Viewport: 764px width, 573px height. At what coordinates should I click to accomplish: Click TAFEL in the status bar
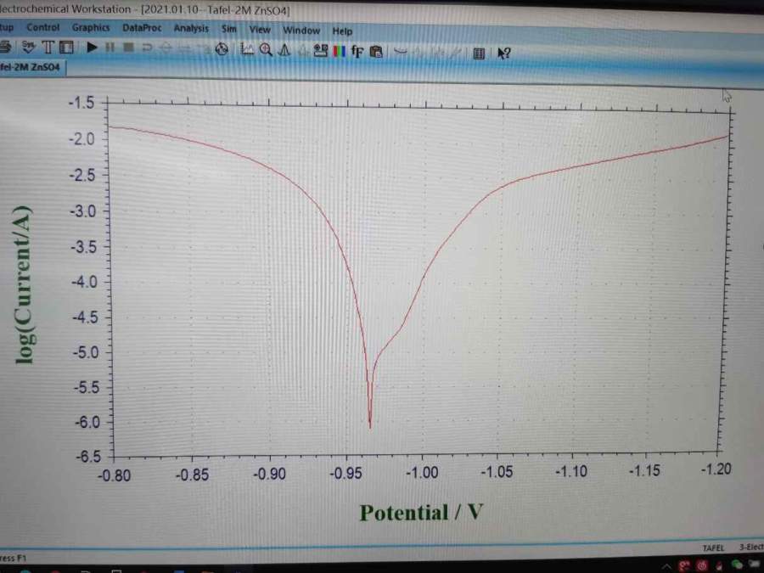click(713, 548)
